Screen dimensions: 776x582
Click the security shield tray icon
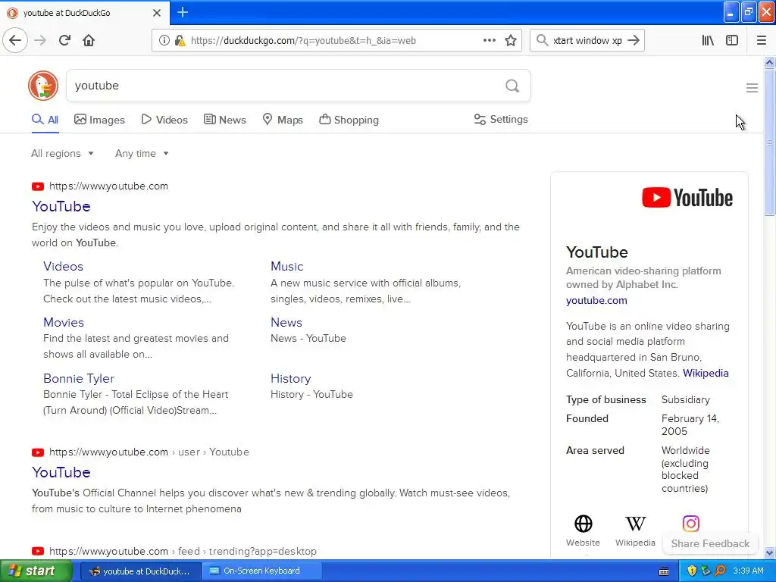point(692,571)
